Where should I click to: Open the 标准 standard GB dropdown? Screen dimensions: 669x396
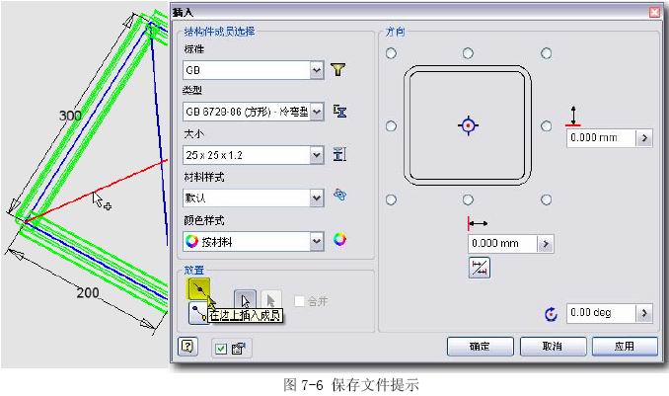tap(316, 70)
